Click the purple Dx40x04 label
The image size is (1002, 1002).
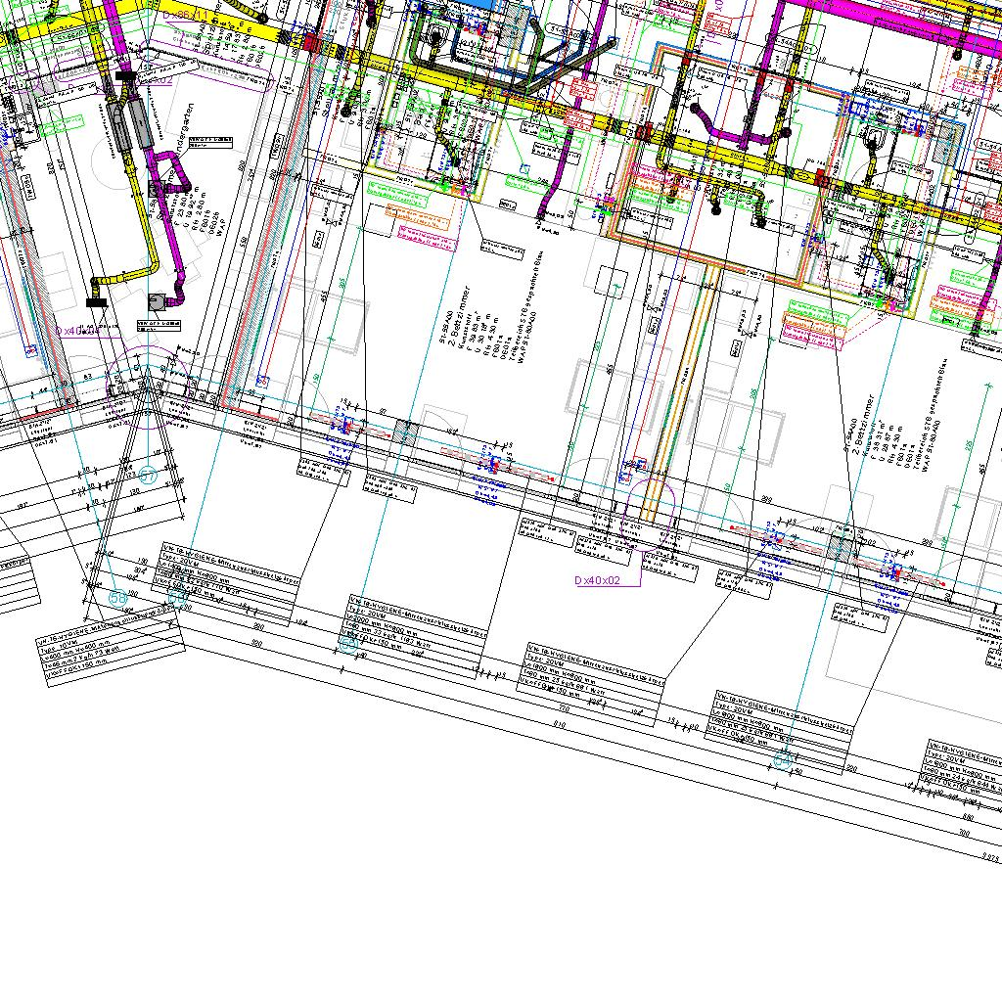coord(77,332)
